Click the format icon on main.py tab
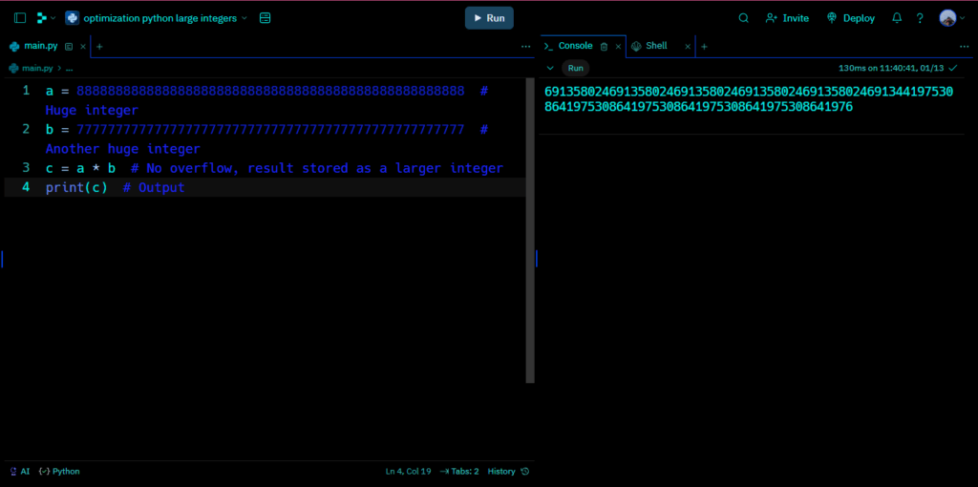Image resolution: width=978 pixels, height=487 pixels. pyautogui.click(x=69, y=46)
